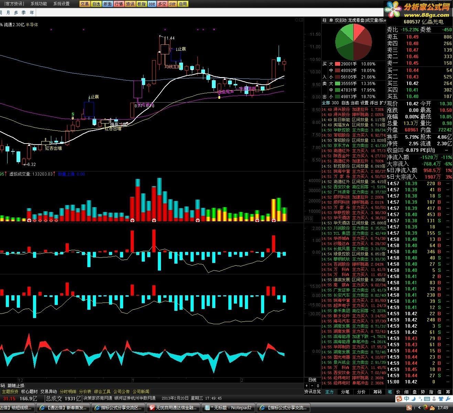Click the 柱 chart type option
453x413 pixels.
coord(324,20)
